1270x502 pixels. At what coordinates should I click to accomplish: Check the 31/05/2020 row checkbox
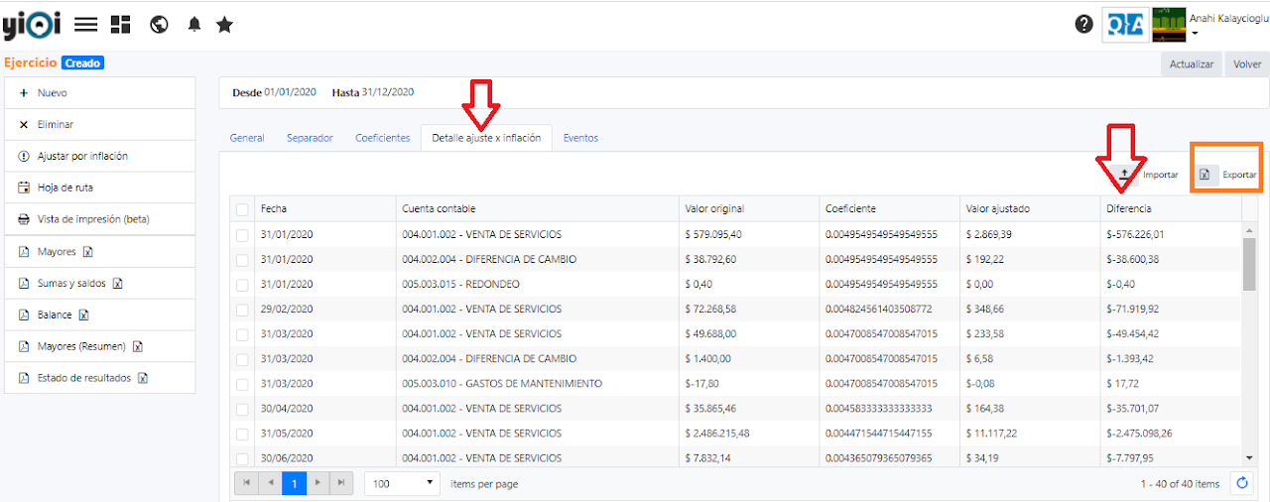tap(243, 434)
